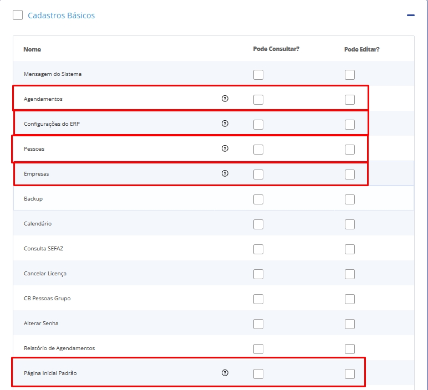
Task: Check Pode Consultar for CB Pessoas Grupo
Action: click(258, 299)
